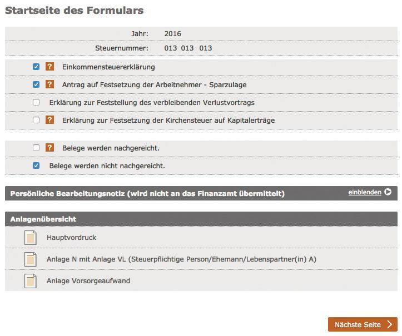The height and width of the screenshot is (336, 402).
Task: Click the Erklärung zur Feststellung des Verlustvortrags label
Action: (x=152, y=102)
